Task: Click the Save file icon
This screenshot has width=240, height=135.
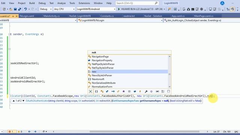Action: point(15,9)
